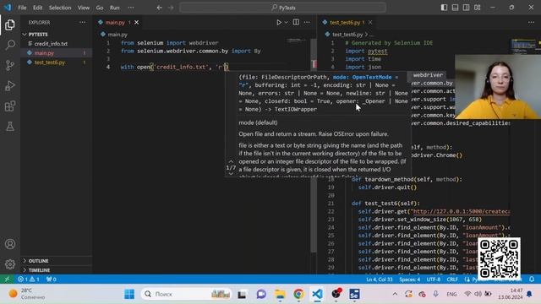Open the File menu

23,8
